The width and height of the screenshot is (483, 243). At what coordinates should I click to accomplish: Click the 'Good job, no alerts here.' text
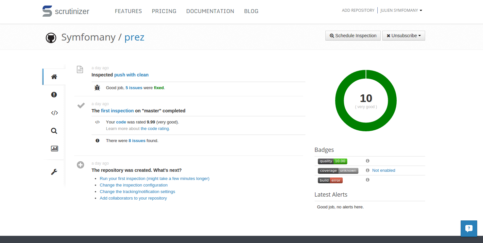[340, 207]
